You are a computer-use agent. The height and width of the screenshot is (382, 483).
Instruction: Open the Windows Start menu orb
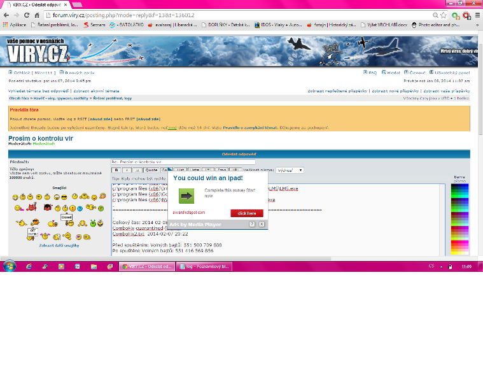(9, 267)
